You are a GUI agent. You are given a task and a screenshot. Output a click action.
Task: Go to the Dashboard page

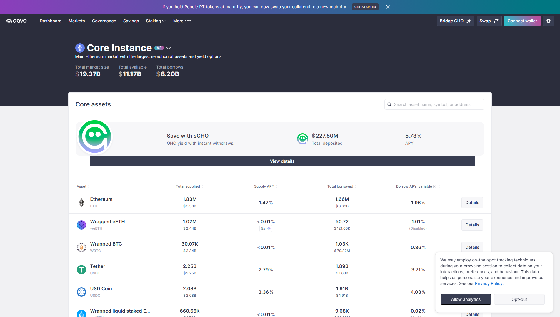coord(51,21)
